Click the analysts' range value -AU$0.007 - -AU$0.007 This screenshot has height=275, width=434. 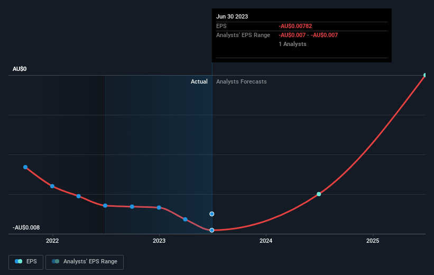point(308,35)
